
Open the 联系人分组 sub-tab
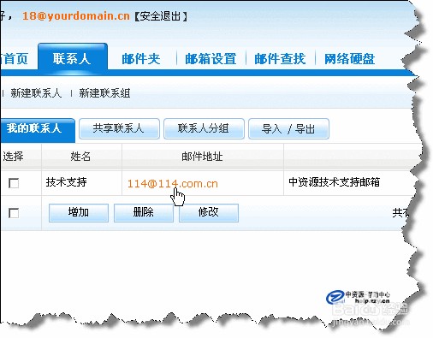[x=204, y=129]
